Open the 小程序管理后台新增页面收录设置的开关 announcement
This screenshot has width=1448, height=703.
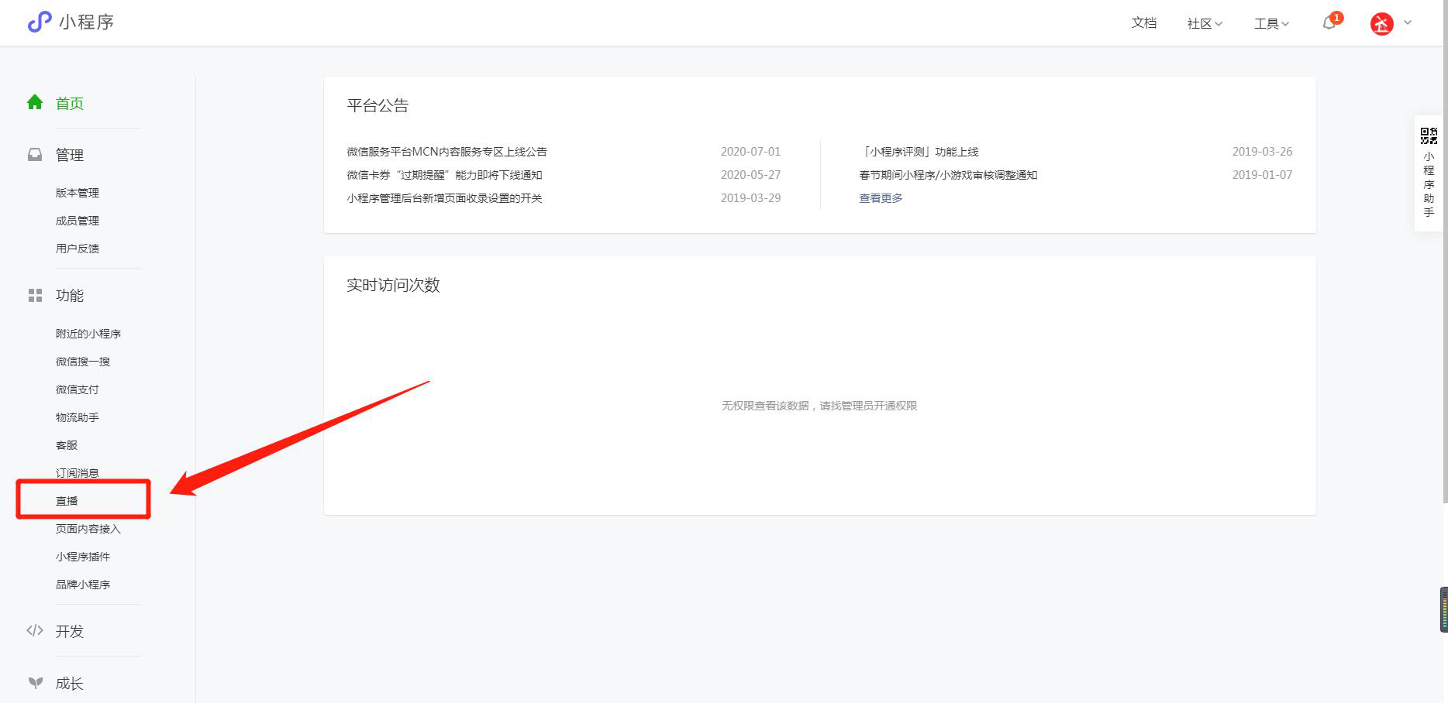click(445, 198)
